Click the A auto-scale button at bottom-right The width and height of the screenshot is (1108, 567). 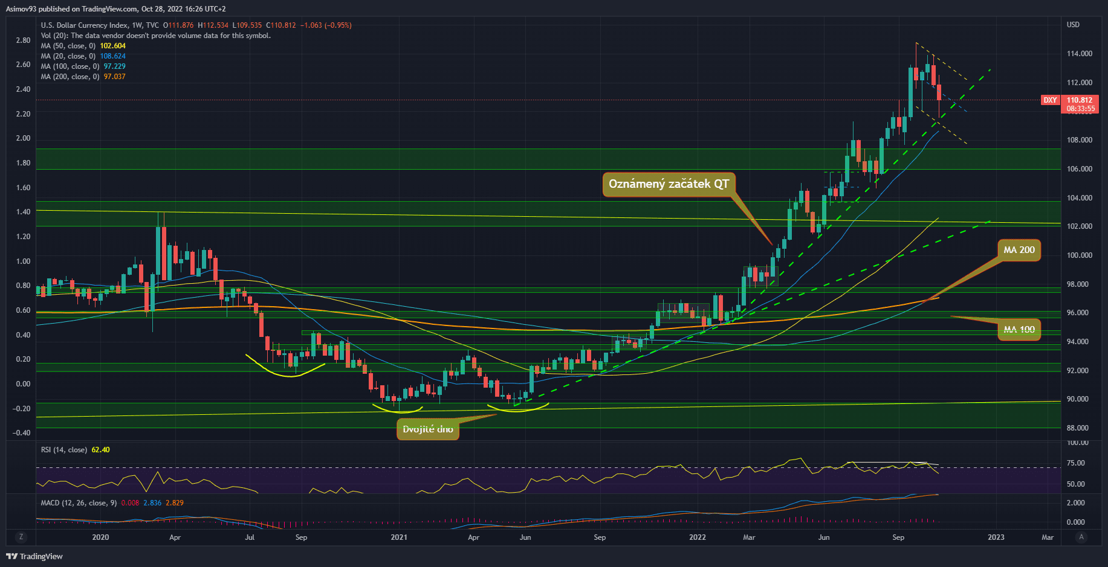1081,537
